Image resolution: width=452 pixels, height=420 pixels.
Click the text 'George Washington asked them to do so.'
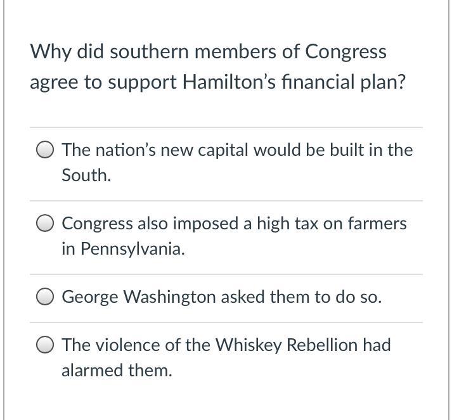pyautogui.click(x=221, y=297)
